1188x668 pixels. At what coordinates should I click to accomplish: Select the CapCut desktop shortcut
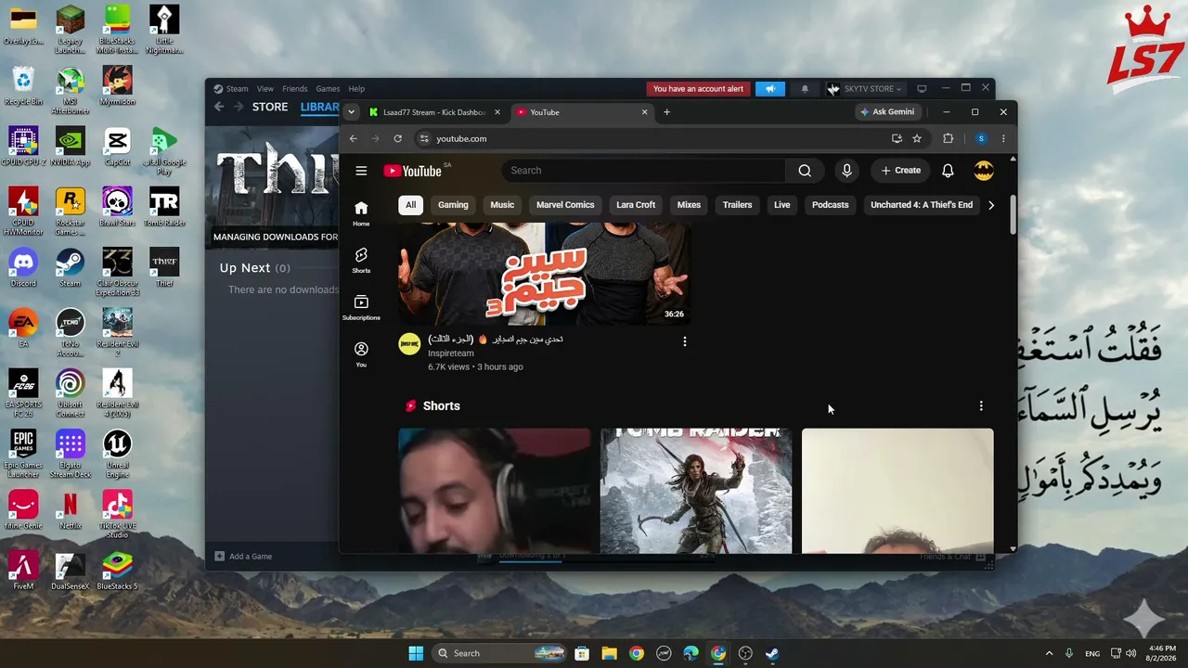point(117,146)
